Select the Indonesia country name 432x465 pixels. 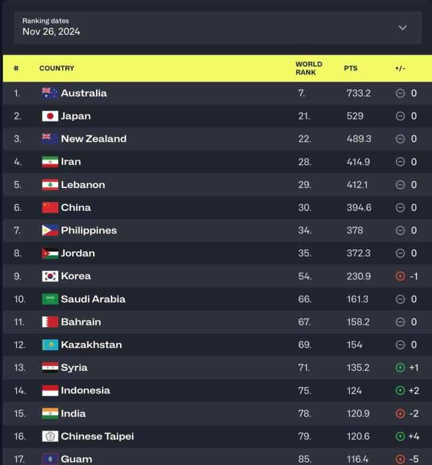(x=85, y=391)
